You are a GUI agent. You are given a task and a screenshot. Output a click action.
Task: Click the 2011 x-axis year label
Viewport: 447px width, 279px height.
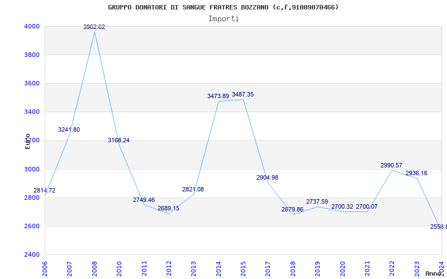tap(144, 268)
